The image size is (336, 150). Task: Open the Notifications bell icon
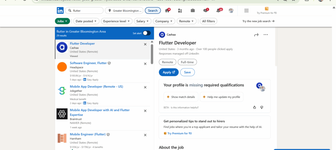click(218, 10)
